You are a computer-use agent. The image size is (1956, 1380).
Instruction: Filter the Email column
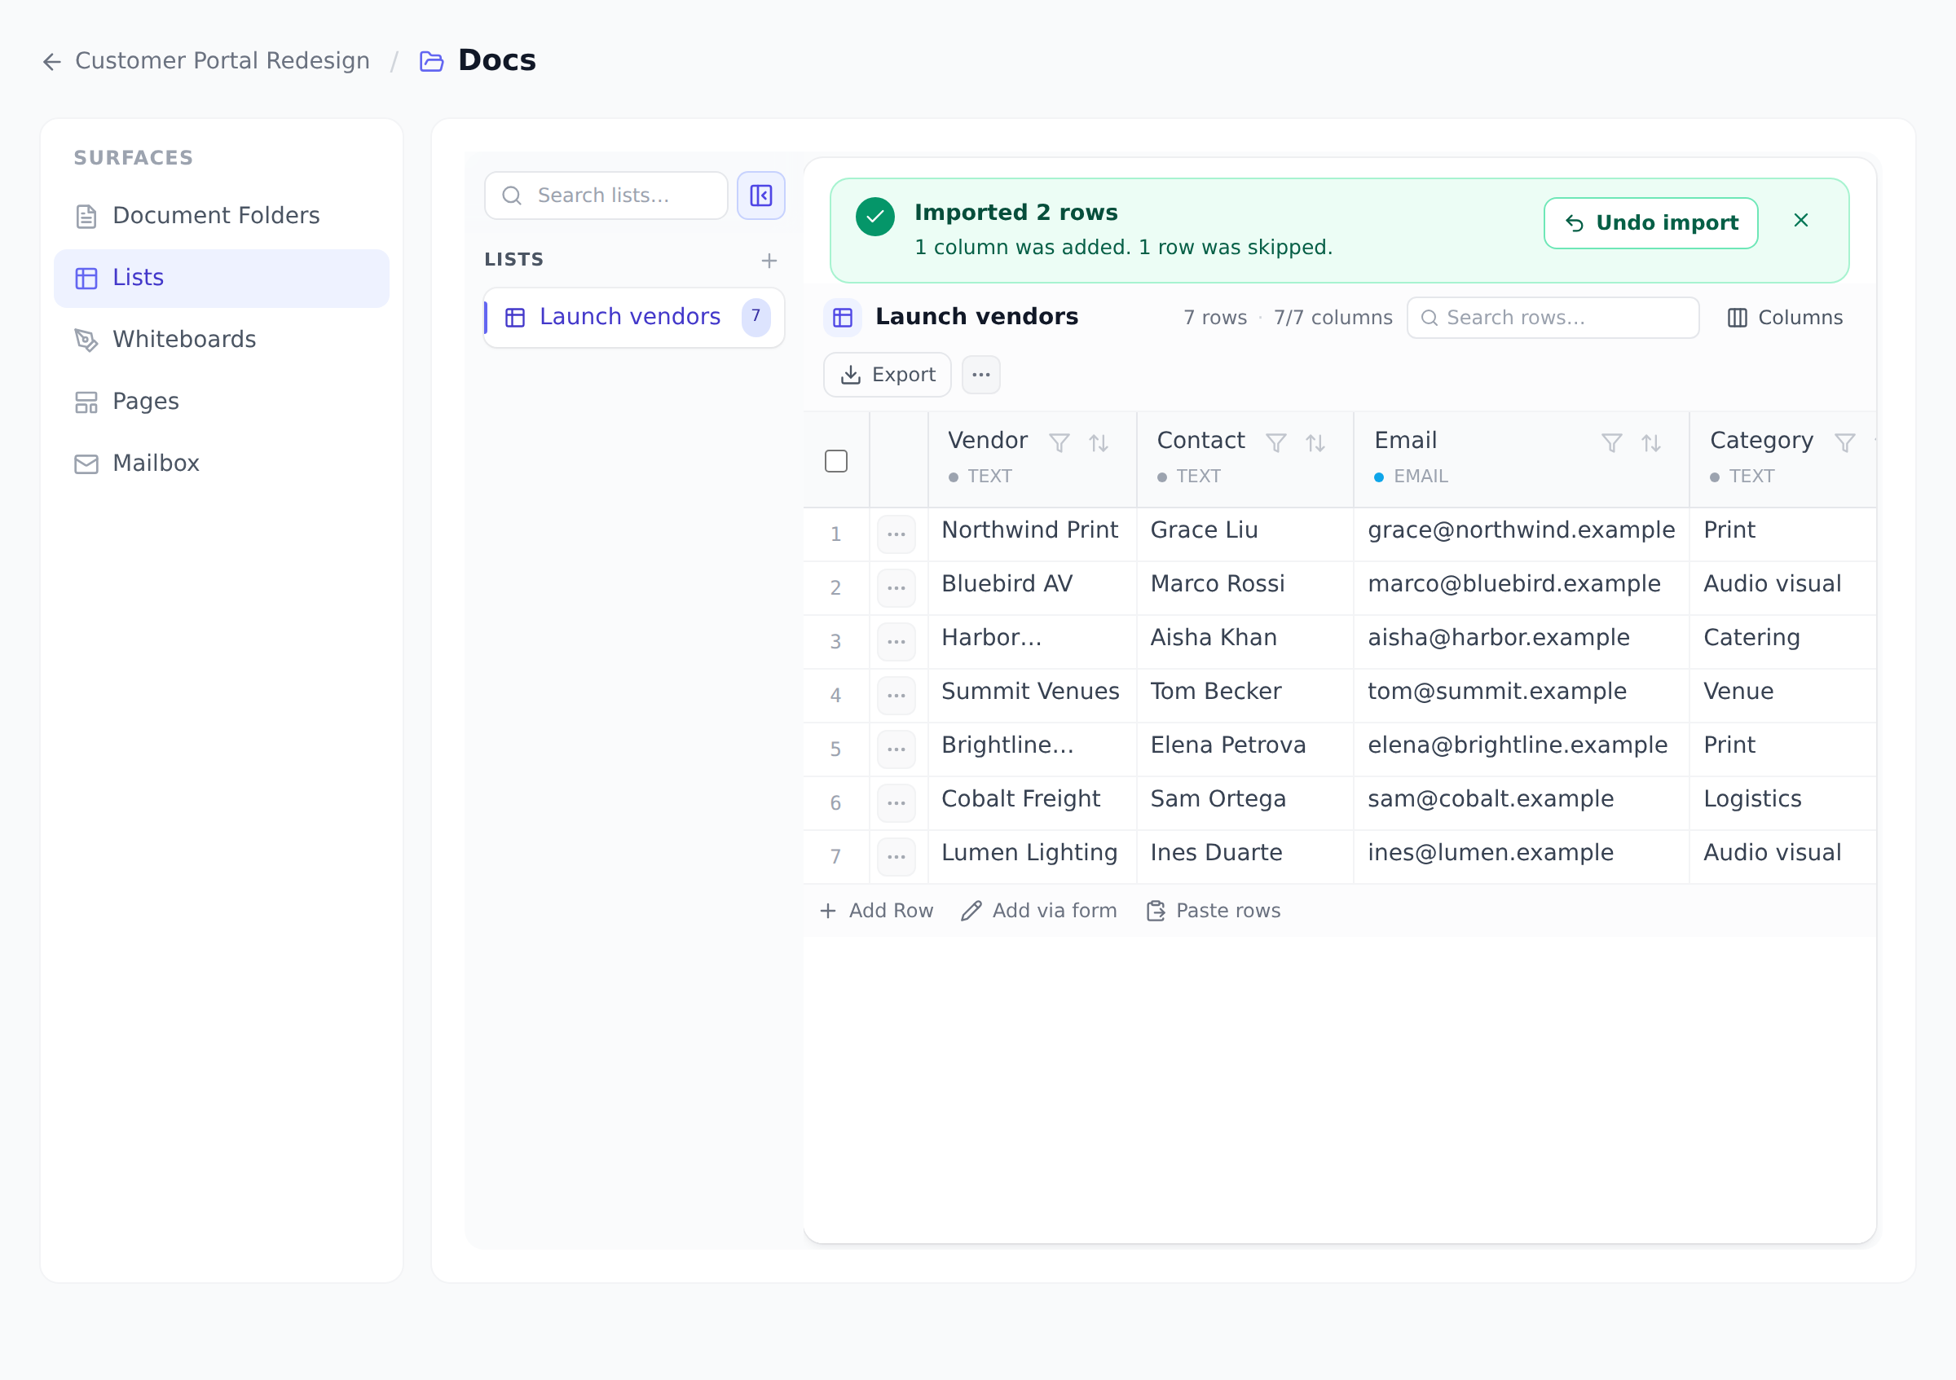pos(1612,442)
